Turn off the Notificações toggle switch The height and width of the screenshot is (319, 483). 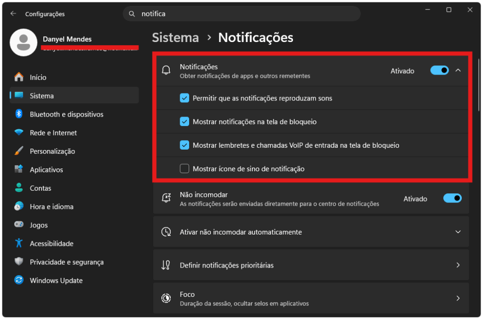coord(440,71)
